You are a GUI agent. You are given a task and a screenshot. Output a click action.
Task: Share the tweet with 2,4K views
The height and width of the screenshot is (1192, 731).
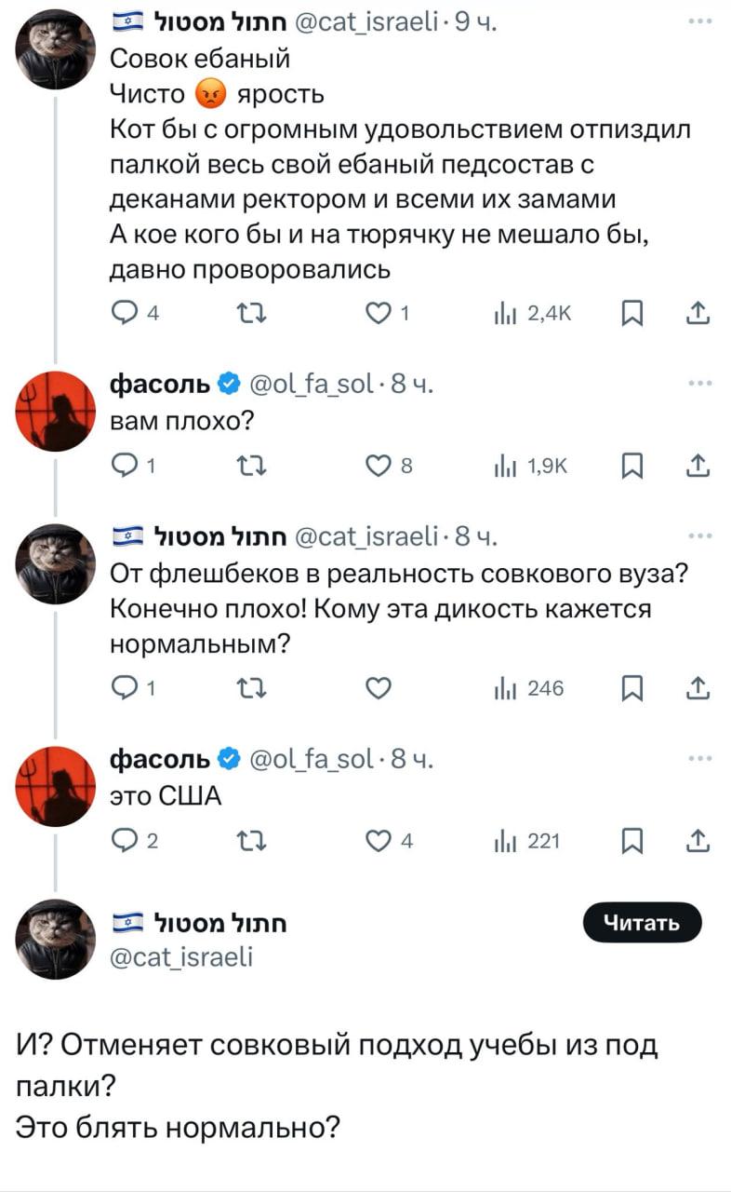coord(698,315)
